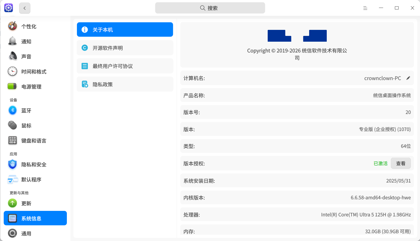
Task: Open the Privacy Policy (隐私政策) page
Action: [125, 84]
